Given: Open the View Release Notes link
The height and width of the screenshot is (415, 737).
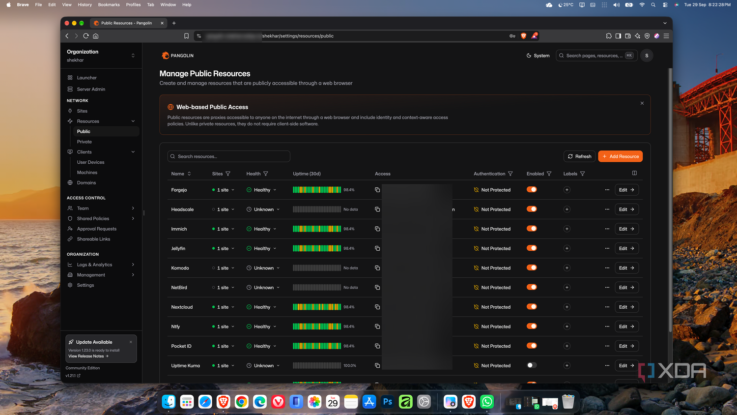Looking at the screenshot, I should point(88,356).
